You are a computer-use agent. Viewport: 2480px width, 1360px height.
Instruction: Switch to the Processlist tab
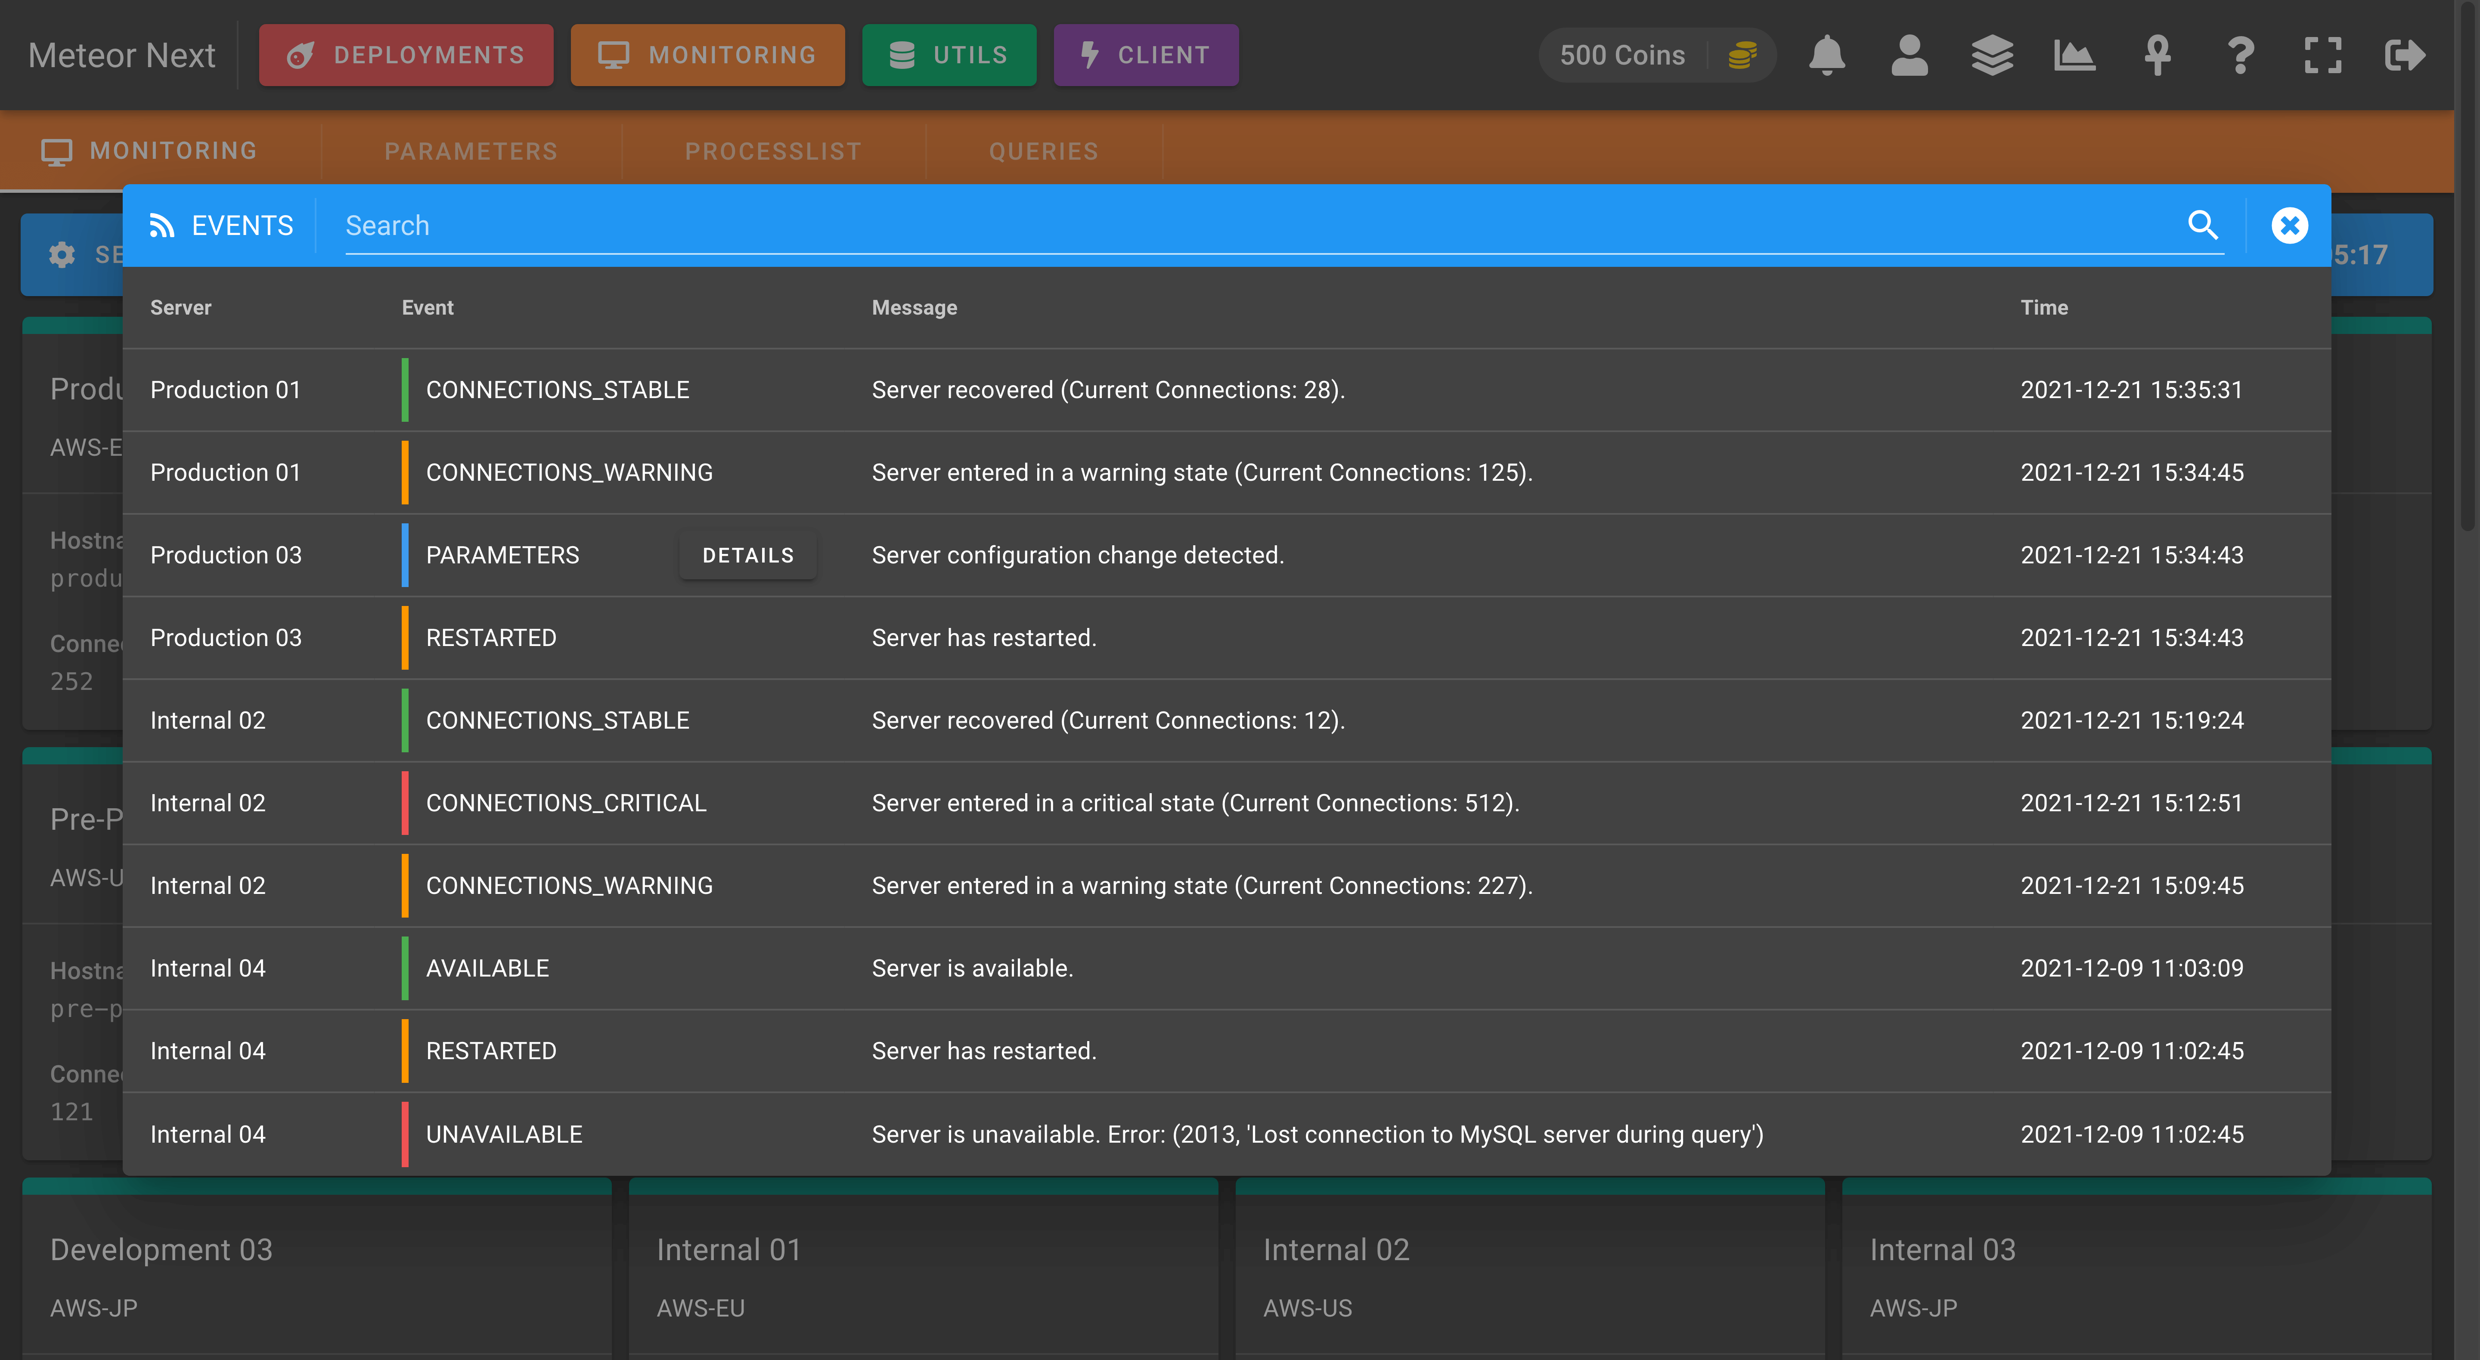(773, 151)
